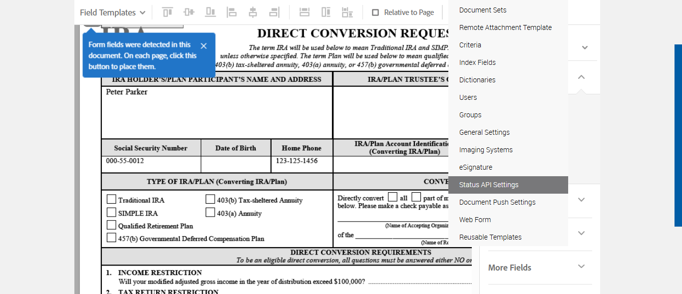Viewport: 682px width, 294px height.
Task: Tick the Traditional IRA checkbox
Action: point(111,199)
